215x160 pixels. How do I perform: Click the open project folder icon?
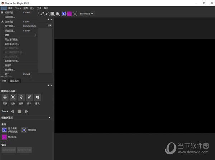(2, 13)
